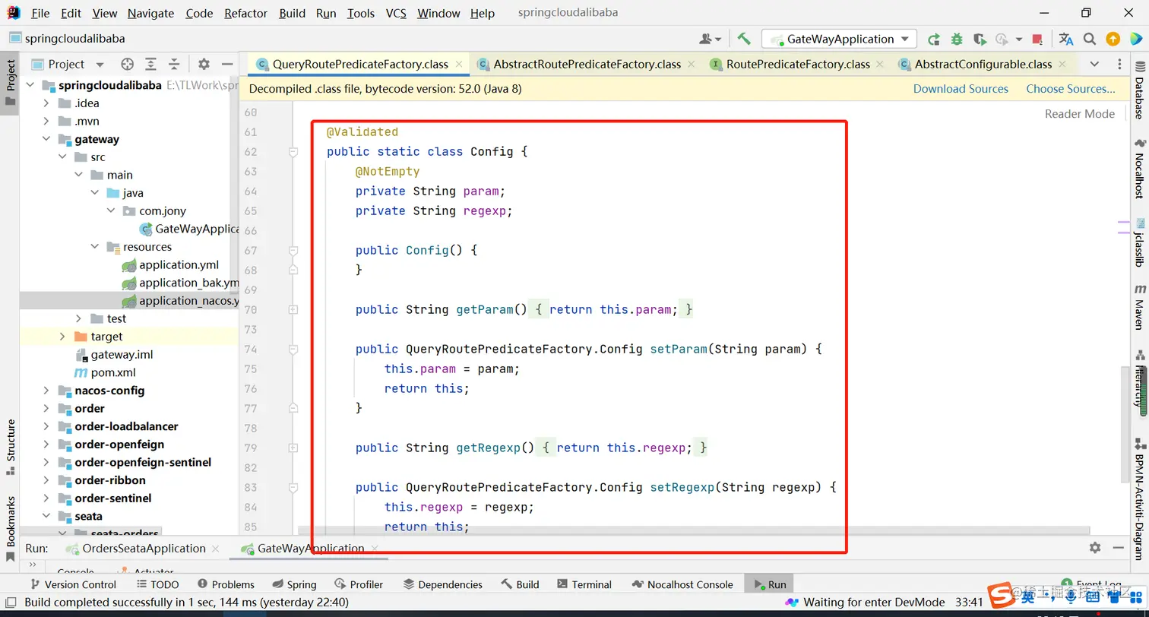Screen dimensions: 1149x617
Task: Open the Structure tool window
Action: (x=10, y=446)
